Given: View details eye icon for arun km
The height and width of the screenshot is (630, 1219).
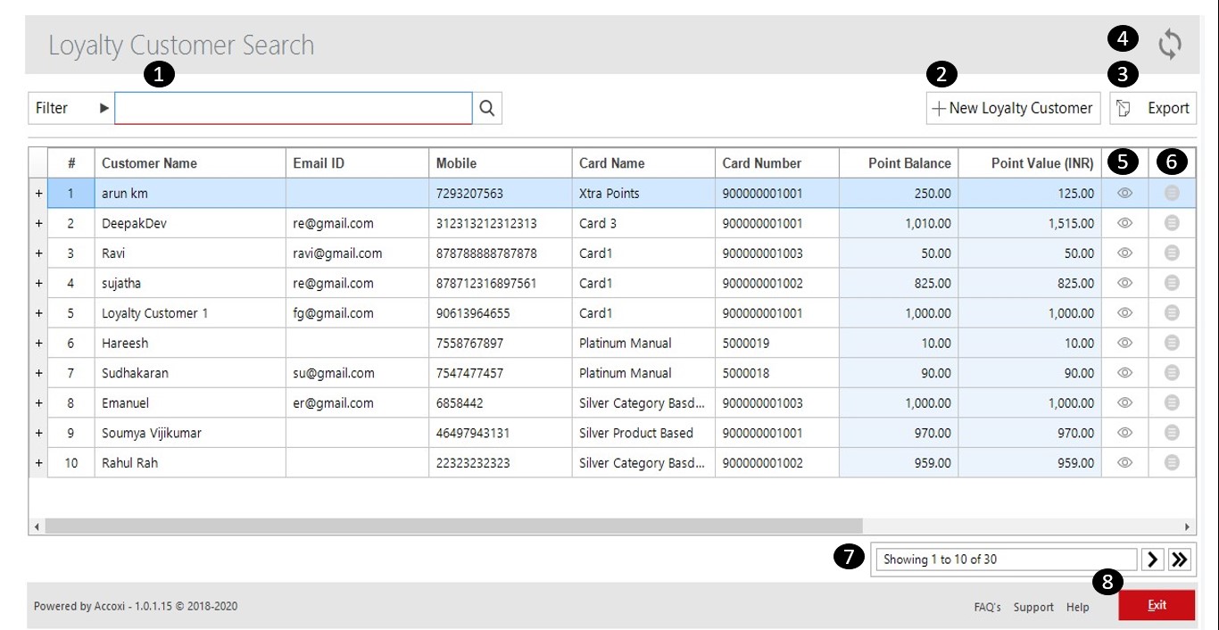Looking at the screenshot, I should click(x=1125, y=193).
